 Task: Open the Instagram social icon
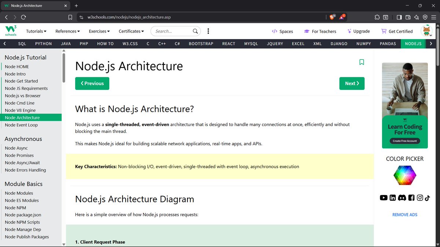[420, 198]
